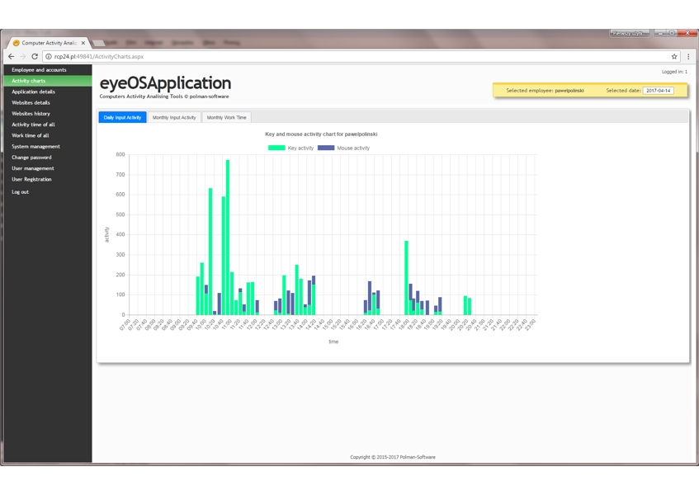The width and height of the screenshot is (699, 495).
Task: Open System management from sidebar
Action: 35,146
